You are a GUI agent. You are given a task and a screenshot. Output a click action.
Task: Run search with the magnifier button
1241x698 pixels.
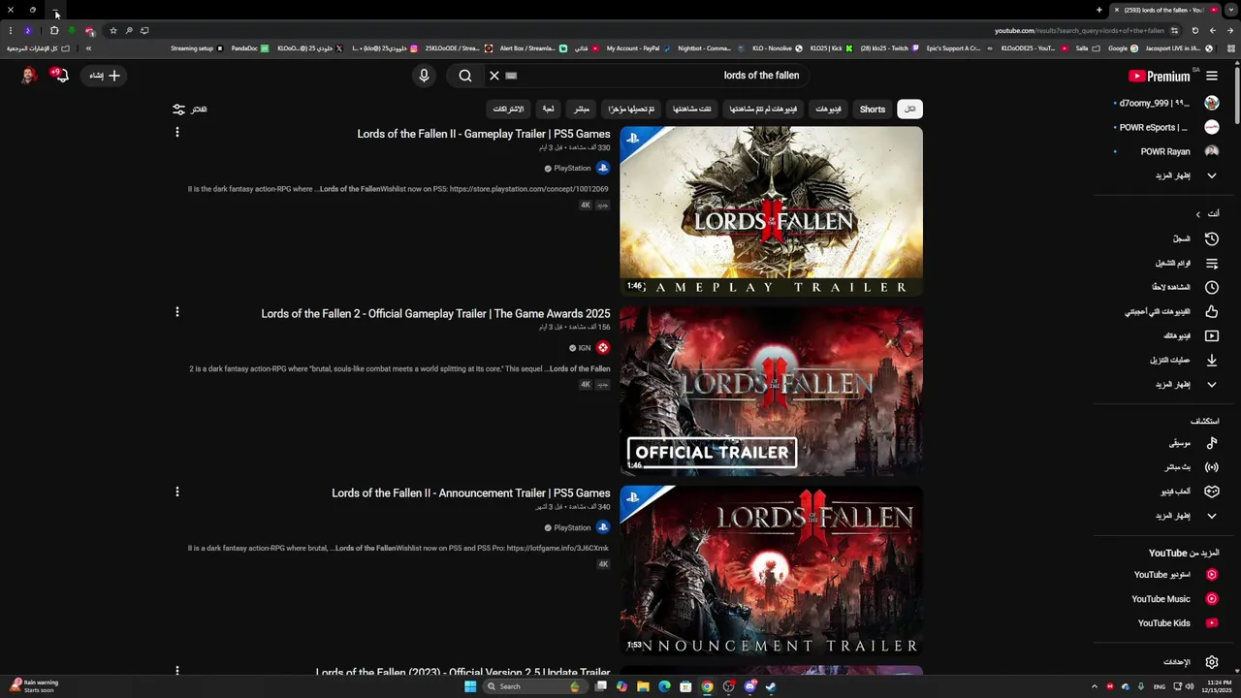[465, 76]
